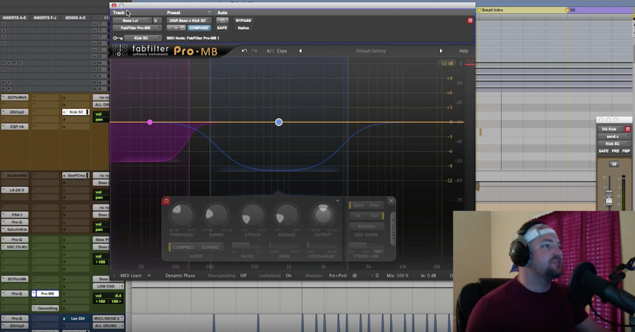Open the FabFilter Pro-MB plugin selector dropdown

point(137,28)
